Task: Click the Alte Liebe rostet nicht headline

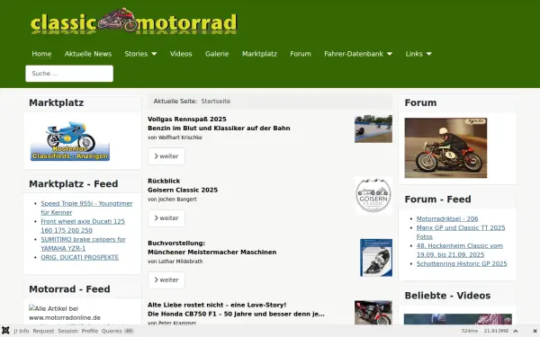Action: coord(236,309)
